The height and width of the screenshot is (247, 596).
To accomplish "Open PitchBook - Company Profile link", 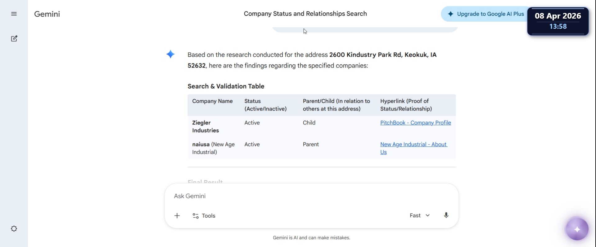I will tap(415, 123).
